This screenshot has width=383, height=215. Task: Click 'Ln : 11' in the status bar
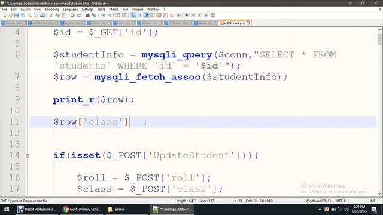[237, 201]
